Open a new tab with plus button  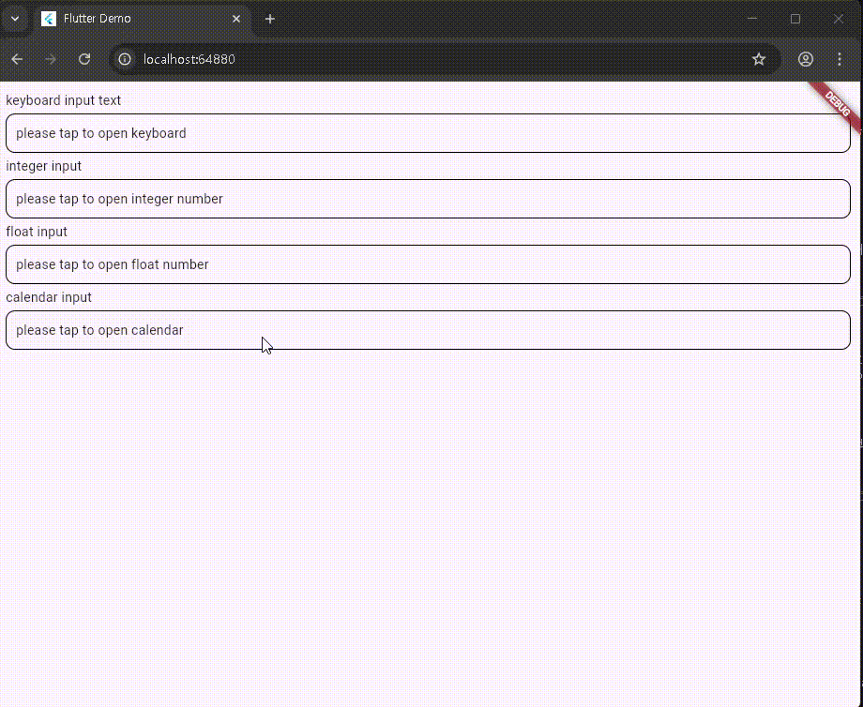pos(270,19)
